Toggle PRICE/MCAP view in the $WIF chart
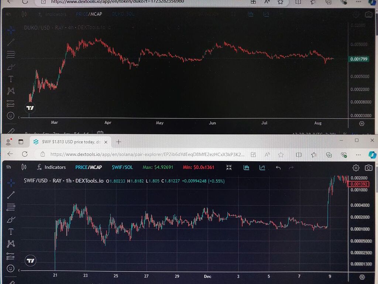Viewport: 378px width, 284px height. point(89,167)
